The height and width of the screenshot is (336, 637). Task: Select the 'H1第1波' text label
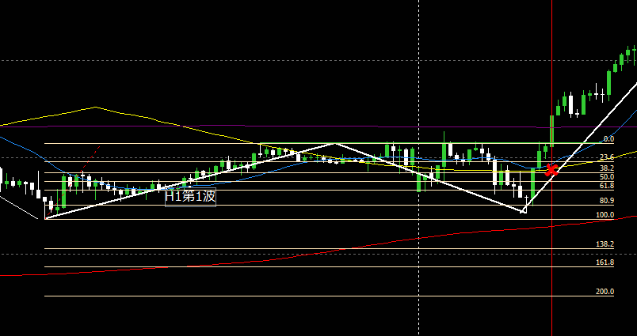[190, 197]
